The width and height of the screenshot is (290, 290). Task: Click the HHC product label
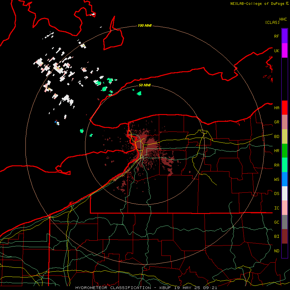click(283, 19)
